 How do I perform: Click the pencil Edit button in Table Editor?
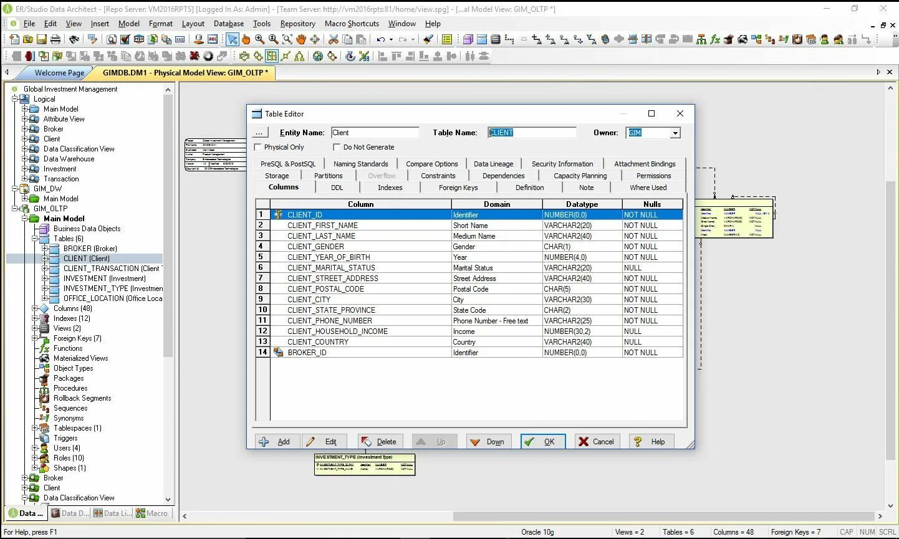click(x=325, y=442)
